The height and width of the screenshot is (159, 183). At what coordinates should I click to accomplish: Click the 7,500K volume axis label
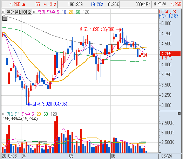coord(168,123)
